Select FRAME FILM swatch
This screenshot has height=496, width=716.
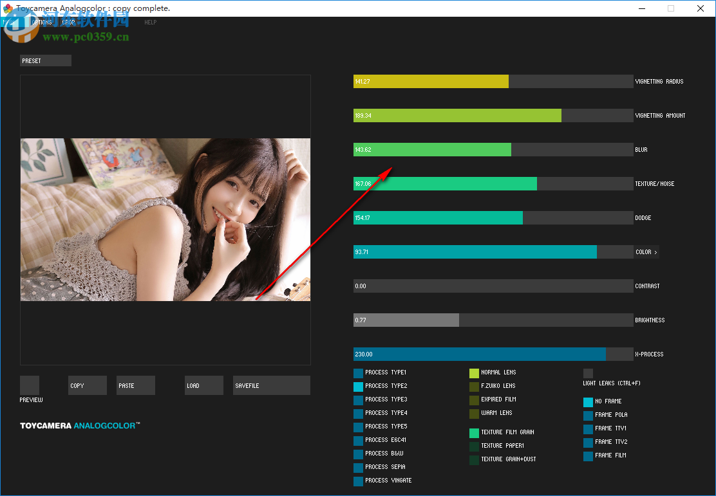[588, 456]
